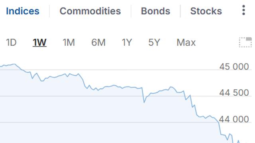Click the chart line's peak above 45 000
Screen dimensions: 255x143
(15, 64)
